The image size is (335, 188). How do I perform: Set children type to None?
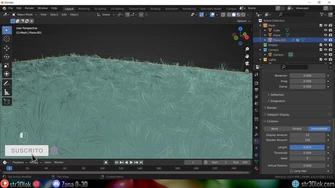(x=275, y=128)
